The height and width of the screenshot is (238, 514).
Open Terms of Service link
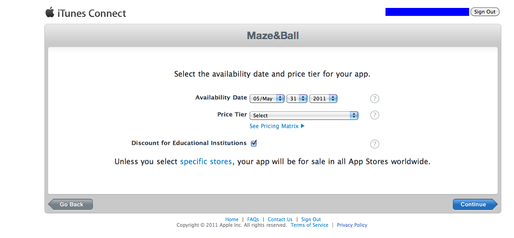pos(309,225)
